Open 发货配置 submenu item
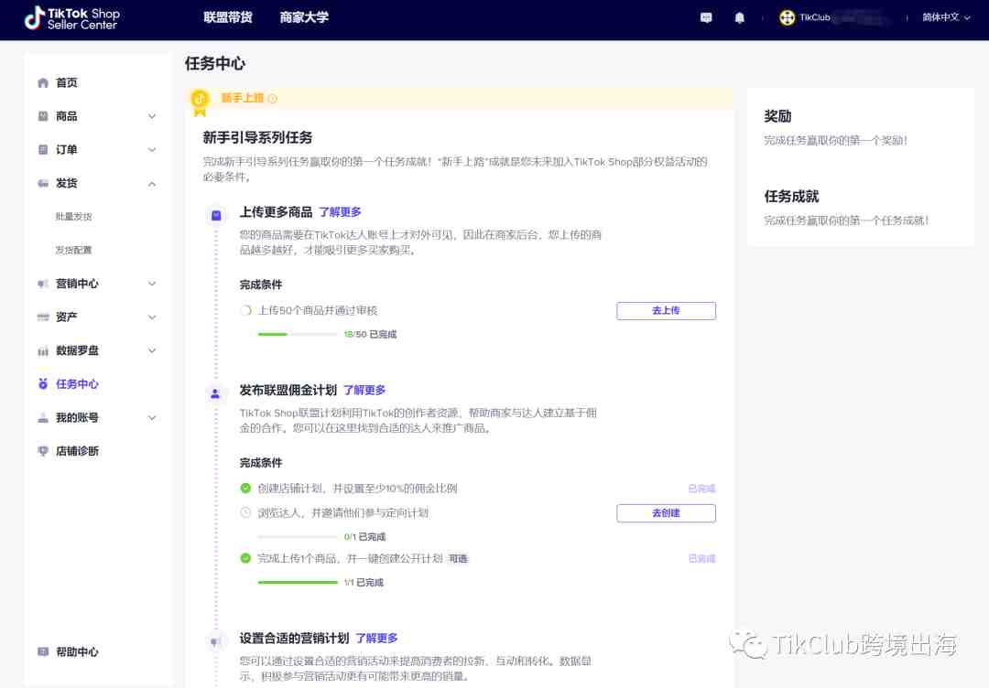This screenshot has width=989, height=688. (x=74, y=250)
